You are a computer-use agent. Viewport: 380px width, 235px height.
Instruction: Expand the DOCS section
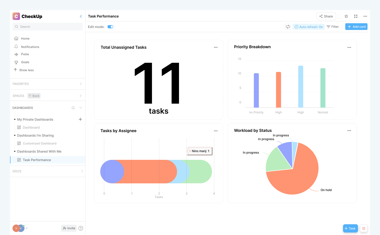82,171
